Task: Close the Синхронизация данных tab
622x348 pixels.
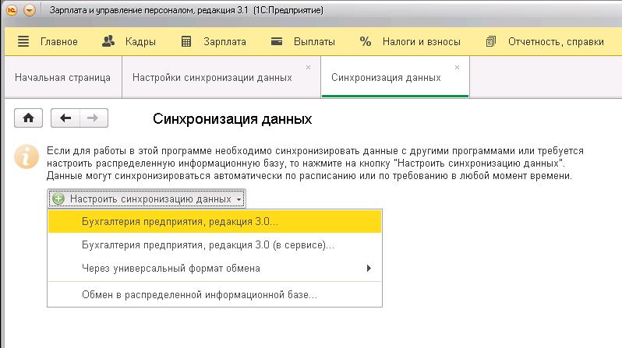Action: (457, 68)
